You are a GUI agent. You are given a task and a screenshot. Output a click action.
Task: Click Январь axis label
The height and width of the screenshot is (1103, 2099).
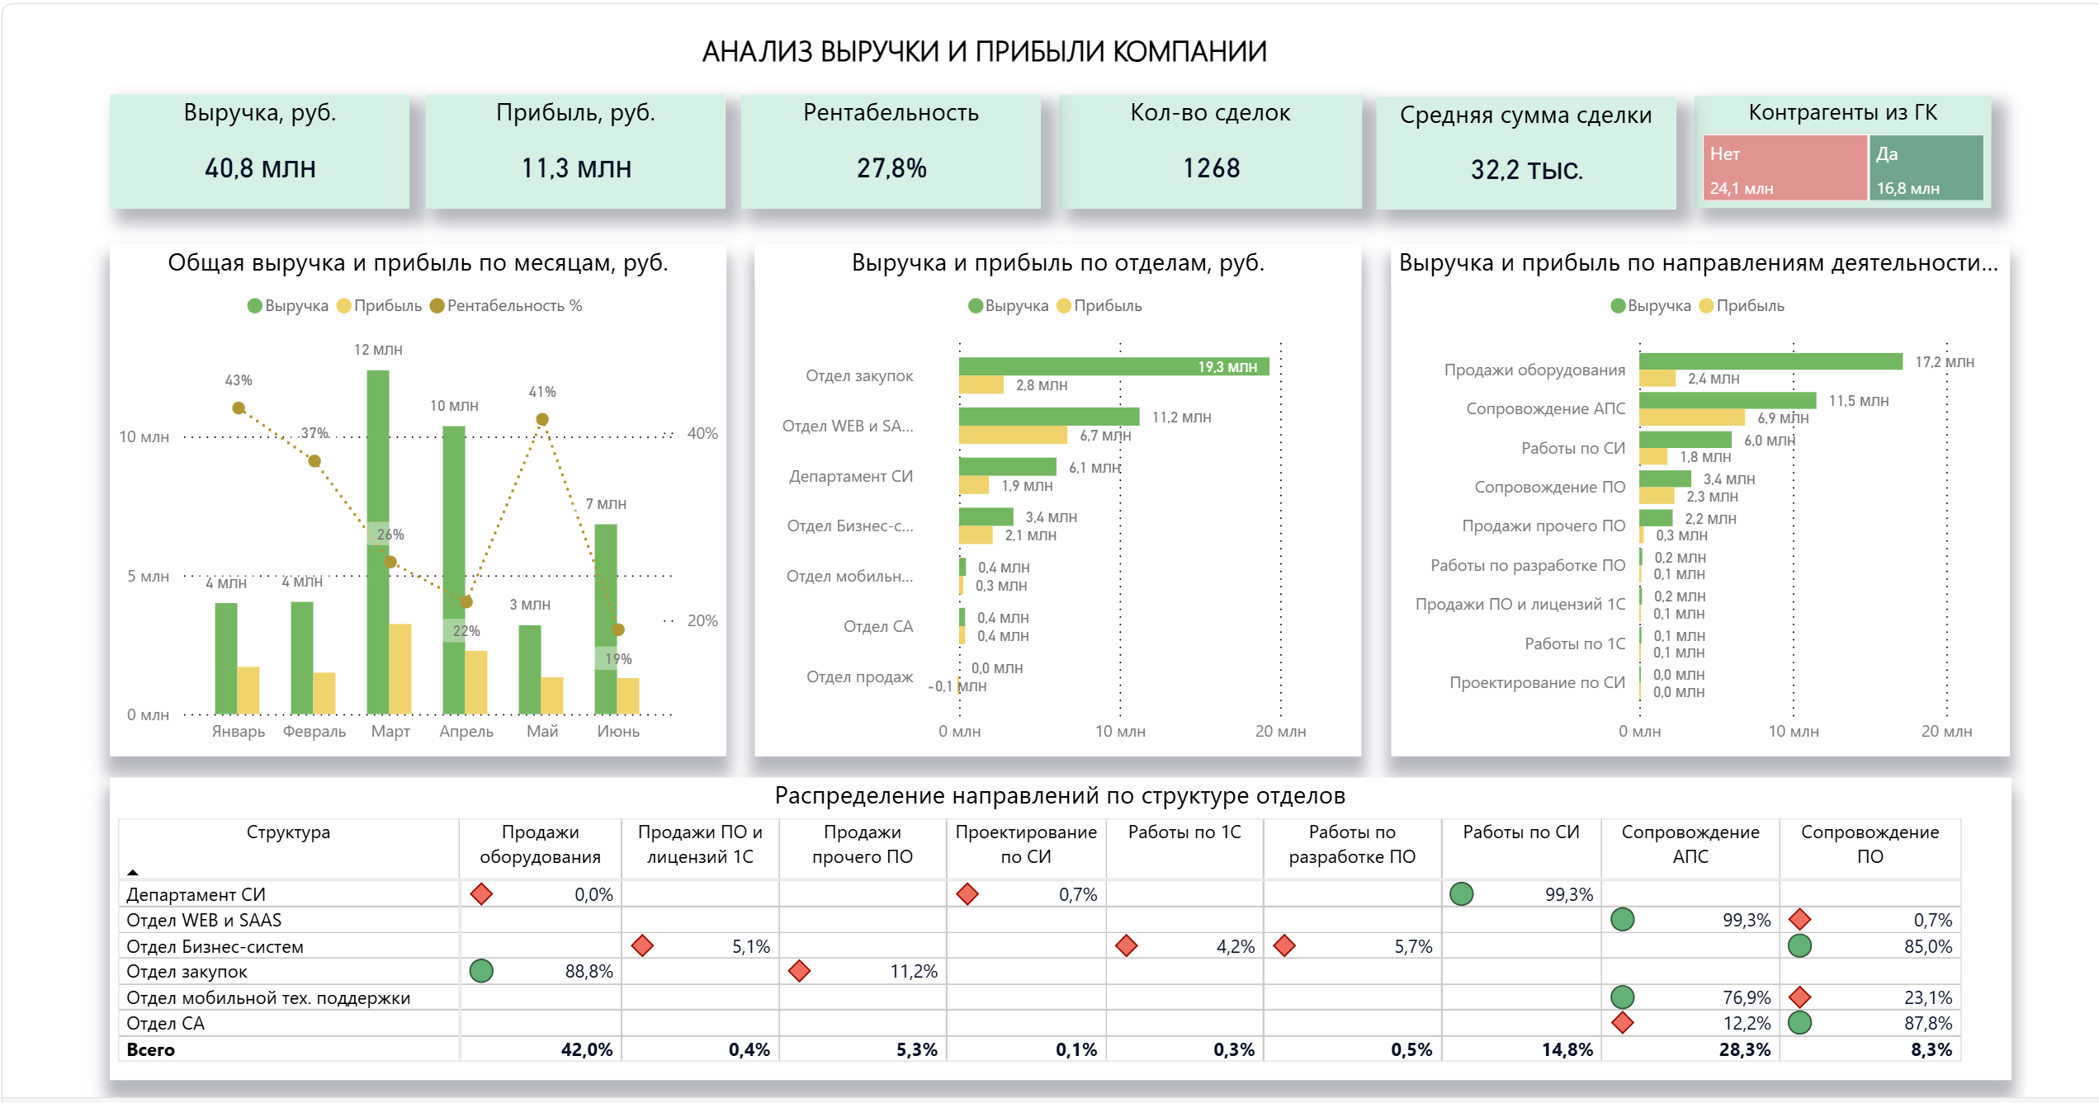pyautogui.click(x=239, y=731)
